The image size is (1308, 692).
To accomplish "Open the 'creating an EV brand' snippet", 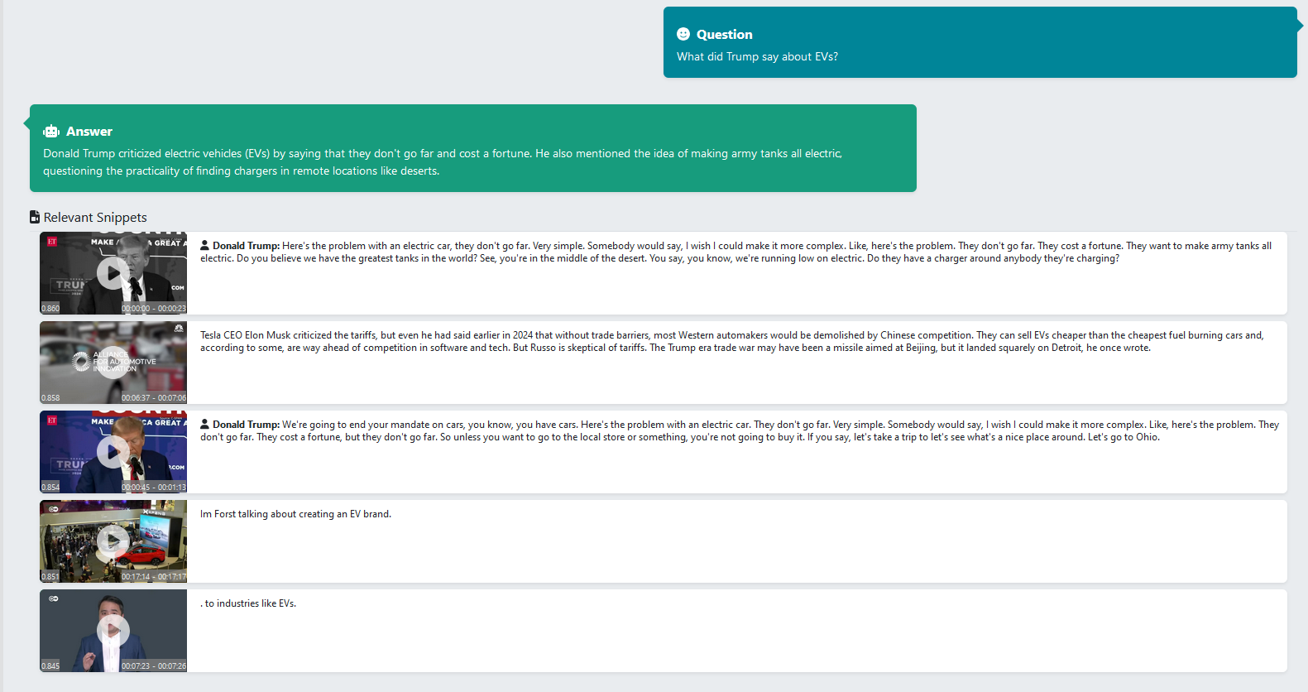I will pyautogui.click(x=295, y=514).
